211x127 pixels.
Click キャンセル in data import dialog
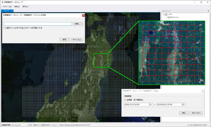(x=196, y=113)
